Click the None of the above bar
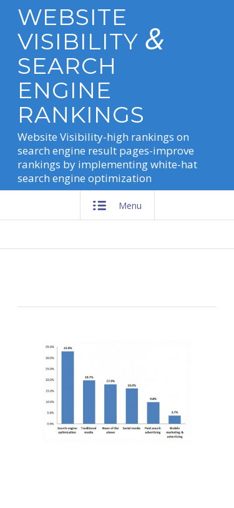The height and width of the screenshot is (508, 234). (110, 404)
